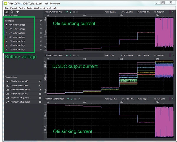Choose the pan move tool

(17, 12)
